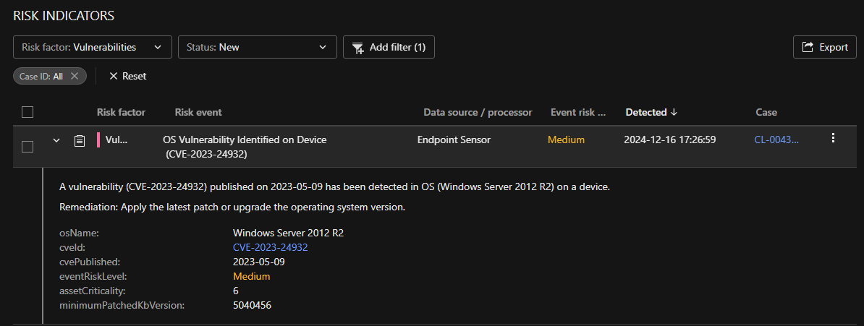Toggle sort arrow on Detected column
The width and height of the screenshot is (864, 326).
tap(674, 112)
